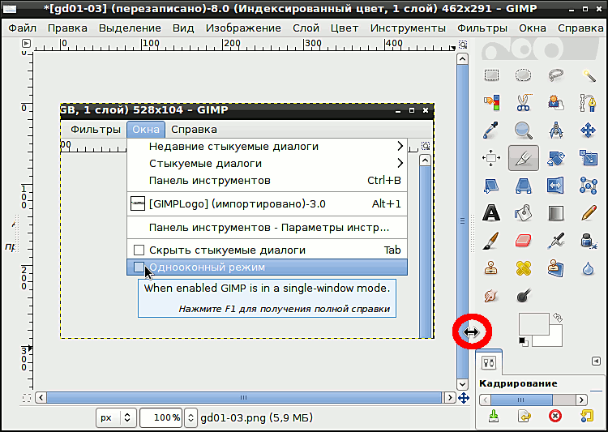The height and width of the screenshot is (432, 608).
Task: Select the Perspective Clone tool
Action: (x=555, y=268)
